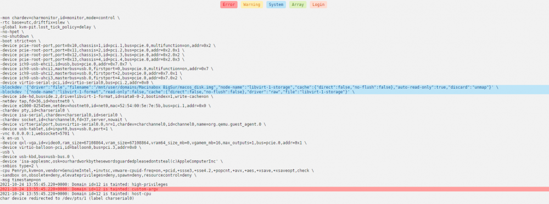Select the '-msg timestamp=on' line

coord(20,179)
